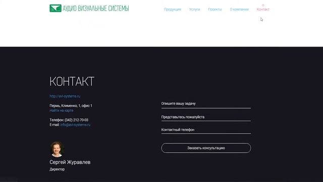Submit the Заказать консультацию button
Image resolution: width=323 pixels, height=182 pixels.
point(206,148)
